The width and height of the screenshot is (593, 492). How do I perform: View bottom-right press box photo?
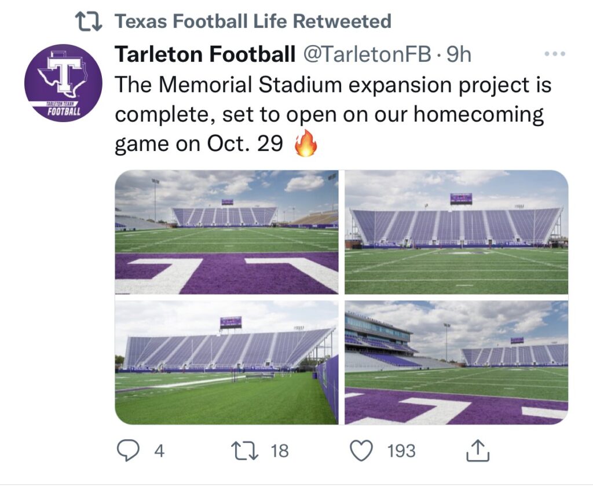456,362
